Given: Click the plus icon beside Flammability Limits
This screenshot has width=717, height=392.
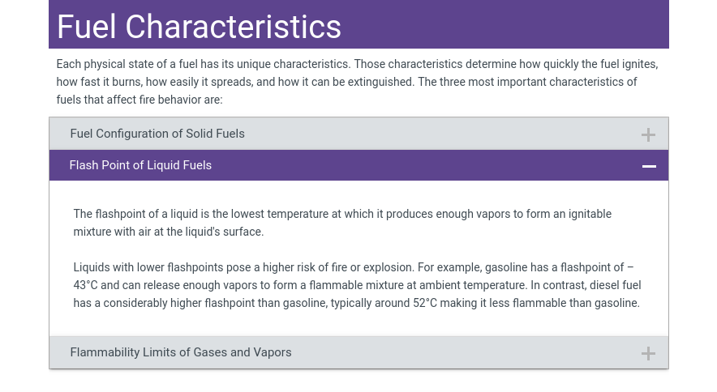Looking at the screenshot, I should pos(648,353).
